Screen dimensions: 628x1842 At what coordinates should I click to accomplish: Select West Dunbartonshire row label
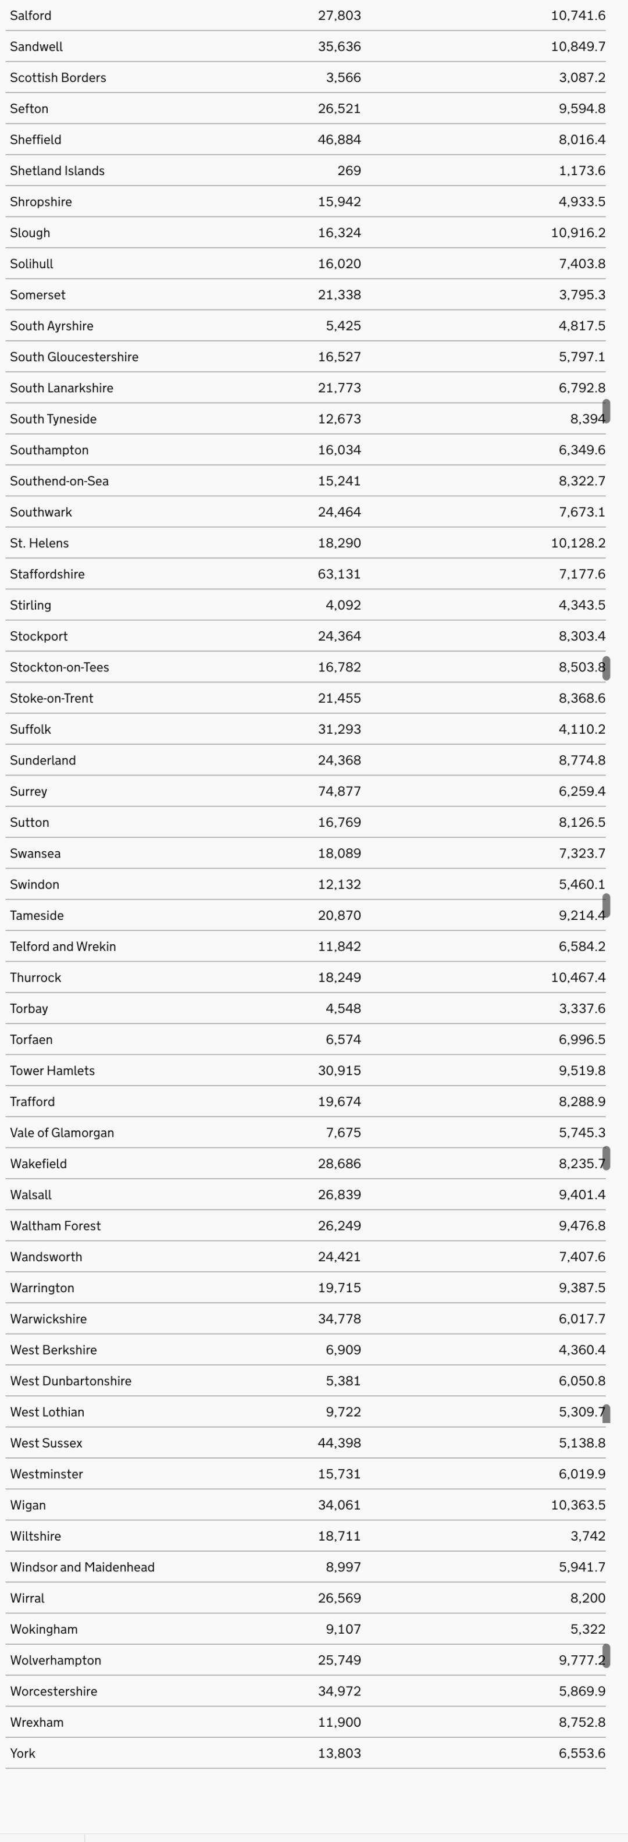tap(71, 1381)
